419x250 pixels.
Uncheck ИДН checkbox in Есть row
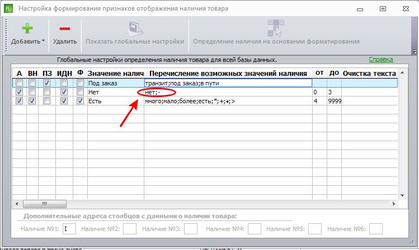(x=64, y=101)
